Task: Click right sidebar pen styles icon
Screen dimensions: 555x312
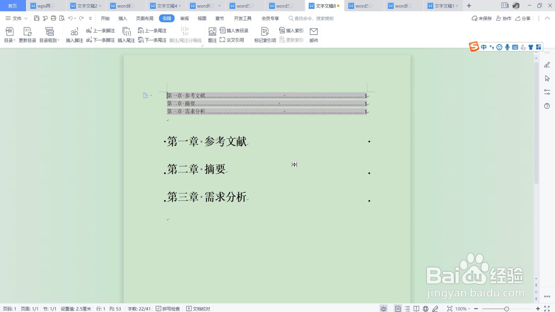Action: [x=547, y=65]
